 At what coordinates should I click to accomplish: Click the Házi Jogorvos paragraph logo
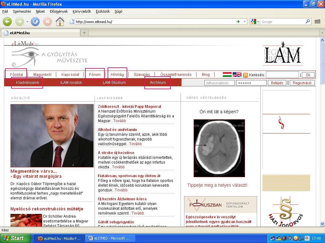point(286,212)
